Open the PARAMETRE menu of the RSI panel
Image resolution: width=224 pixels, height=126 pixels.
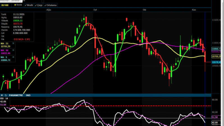(16, 95)
